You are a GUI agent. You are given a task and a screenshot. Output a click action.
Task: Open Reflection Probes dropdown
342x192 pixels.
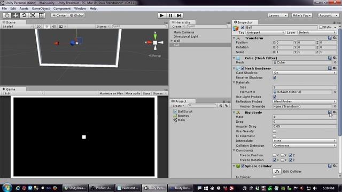click(305, 102)
